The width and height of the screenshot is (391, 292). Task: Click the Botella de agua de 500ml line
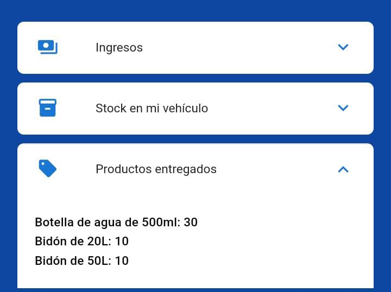[116, 222]
